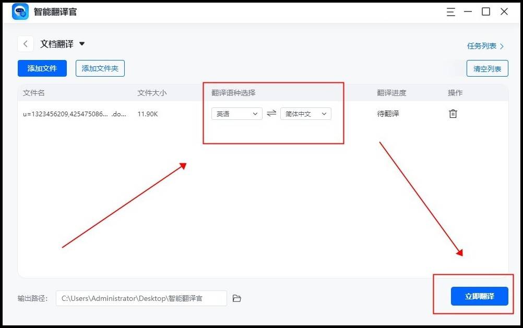The height and width of the screenshot is (328, 523).
Task: Start translating with the 立即翻译 button
Action: click(x=480, y=296)
